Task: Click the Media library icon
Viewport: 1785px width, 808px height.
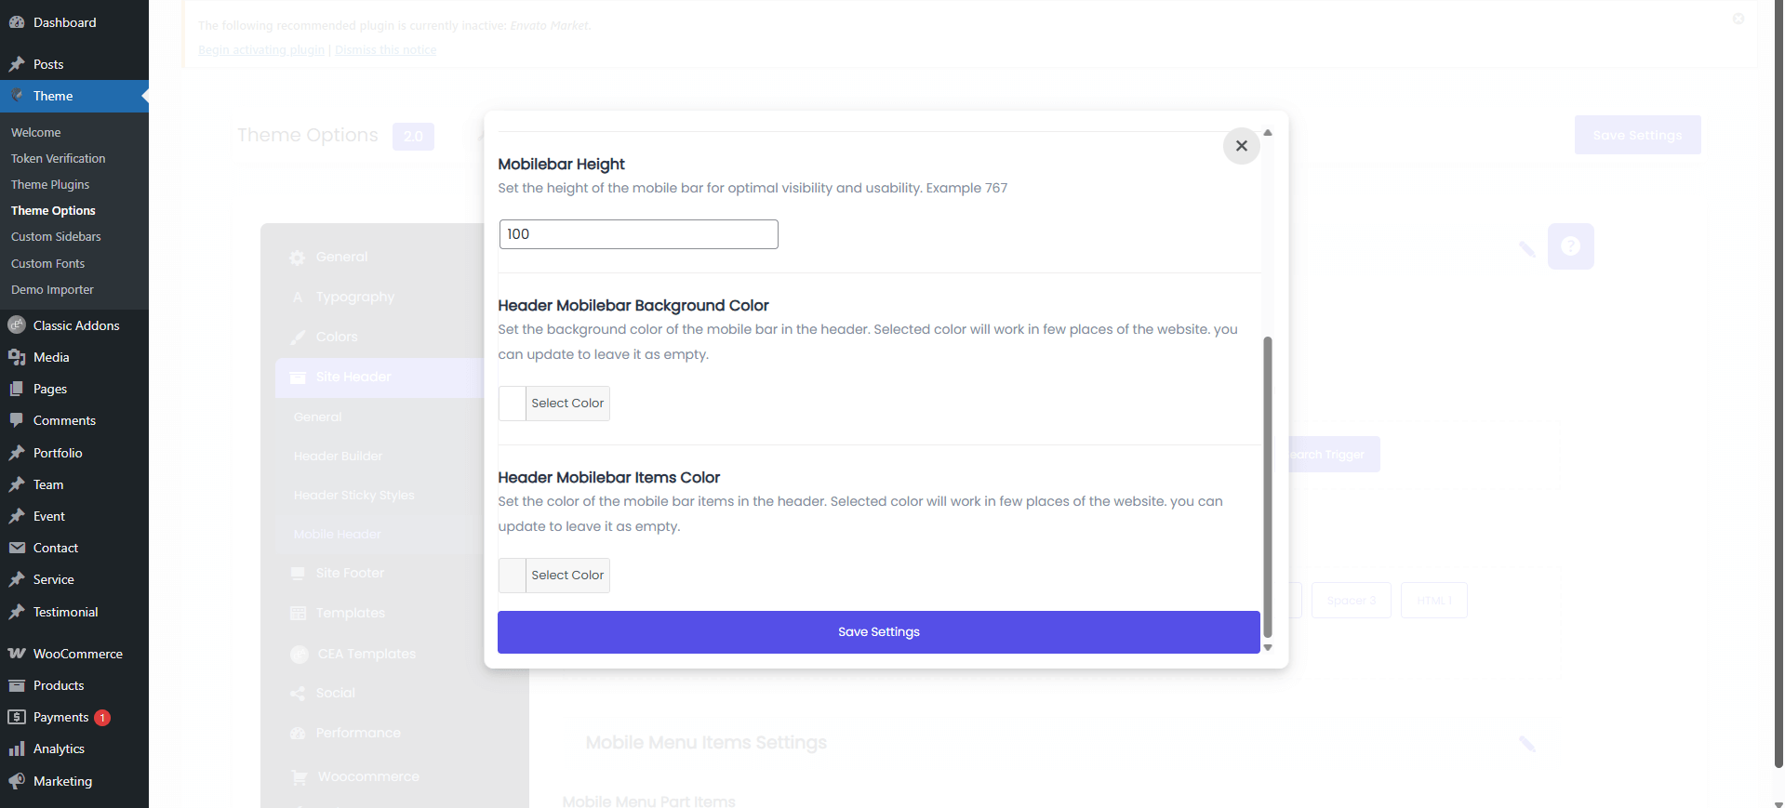Action: point(17,357)
